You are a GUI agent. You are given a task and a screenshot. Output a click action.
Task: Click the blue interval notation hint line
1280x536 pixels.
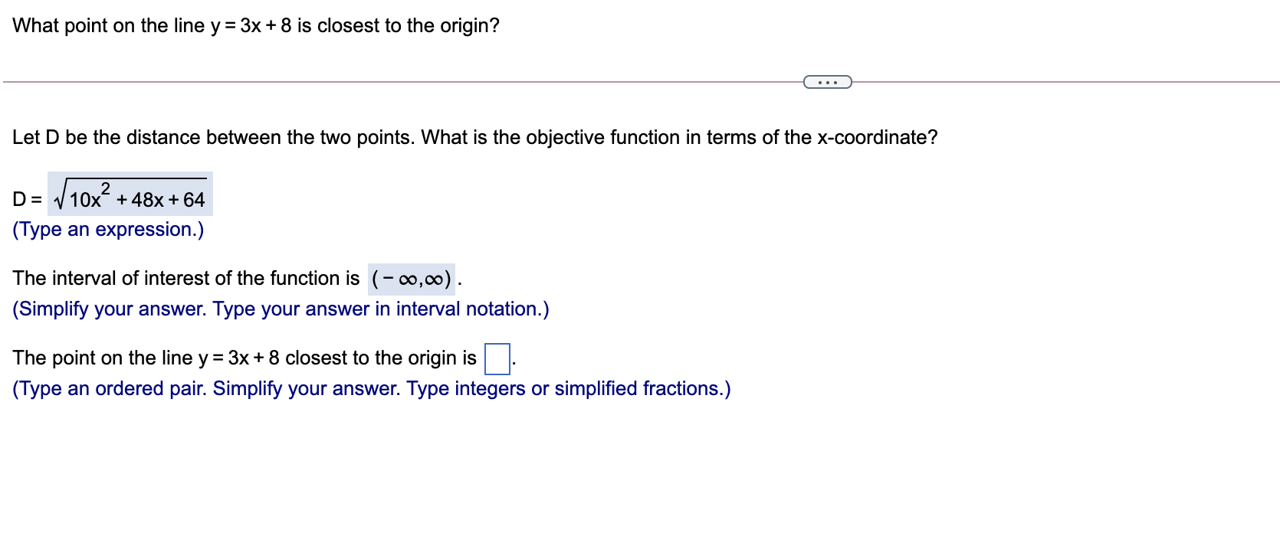[x=280, y=309]
